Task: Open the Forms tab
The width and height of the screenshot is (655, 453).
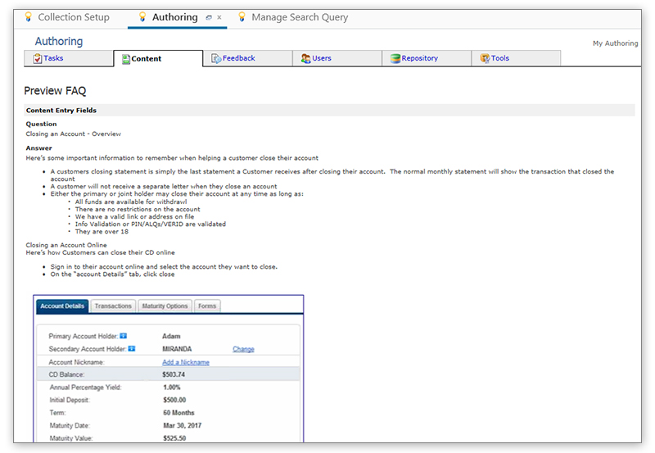Action: 207,306
